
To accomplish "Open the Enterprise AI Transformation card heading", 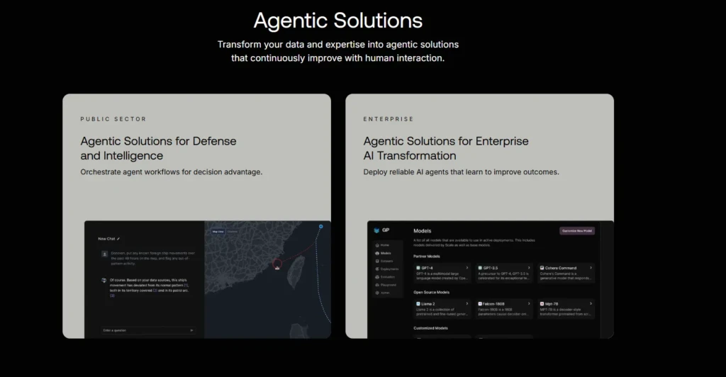I will [446, 148].
